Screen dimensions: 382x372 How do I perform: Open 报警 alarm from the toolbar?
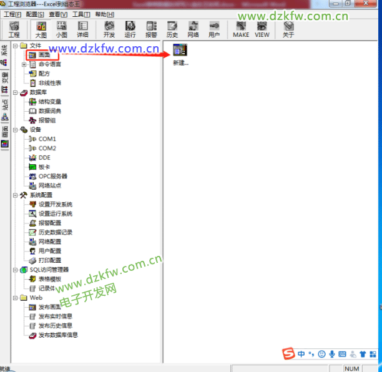pyautogui.click(x=151, y=29)
